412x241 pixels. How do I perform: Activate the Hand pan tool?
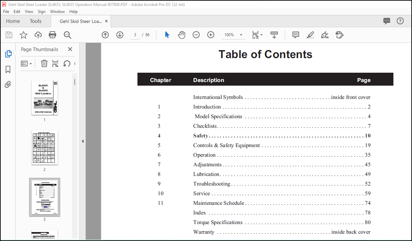[x=182, y=35]
